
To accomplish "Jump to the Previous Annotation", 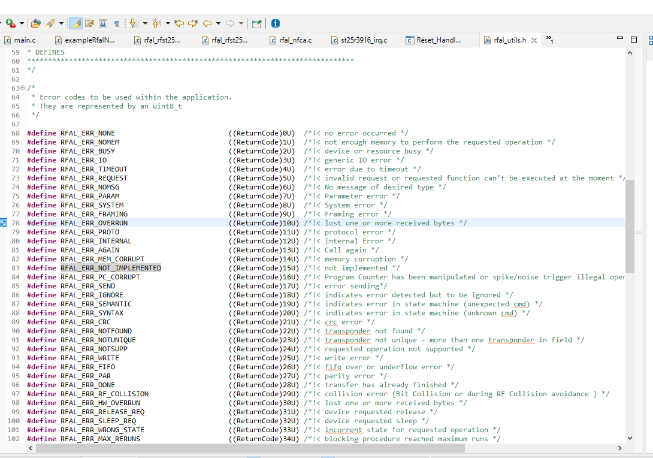I will pyautogui.click(x=156, y=23).
